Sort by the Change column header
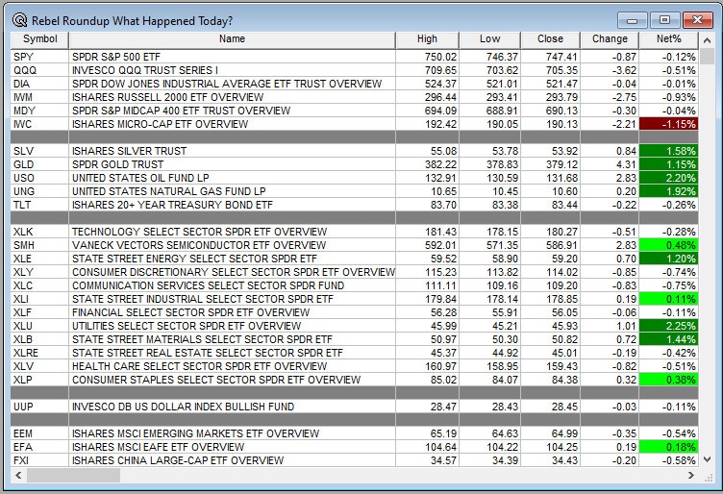 pos(610,39)
